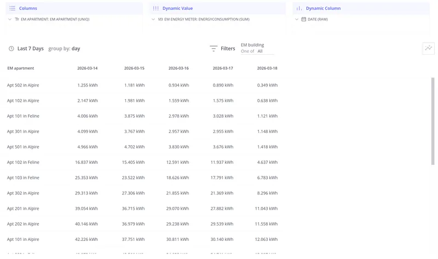Expand the EM APARTMENT column chevron
The width and height of the screenshot is (438, 259).
10,19
